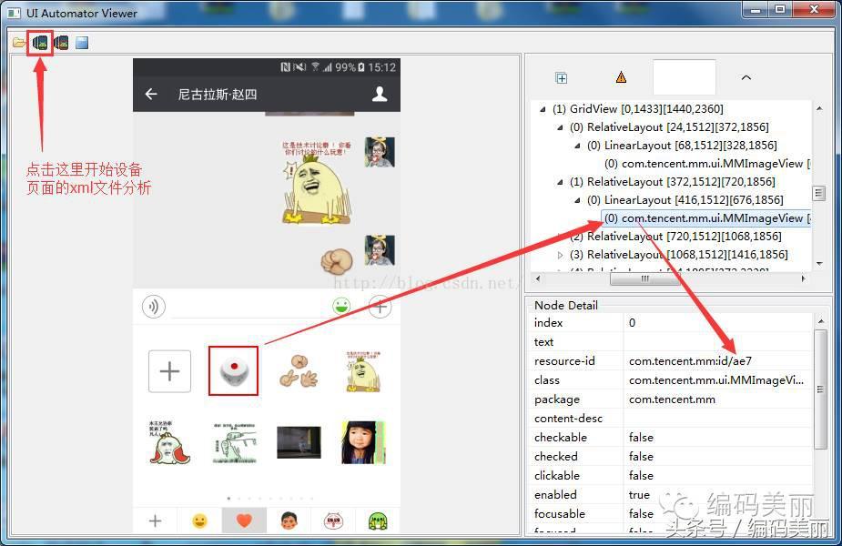842x546 pixels.
Task: Click the Device Screenshot icon boxed in red
Action: click(40, 43)
